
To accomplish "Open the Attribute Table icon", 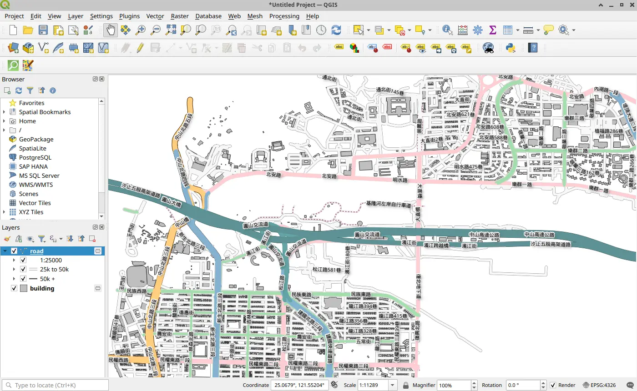I will 508,30.
